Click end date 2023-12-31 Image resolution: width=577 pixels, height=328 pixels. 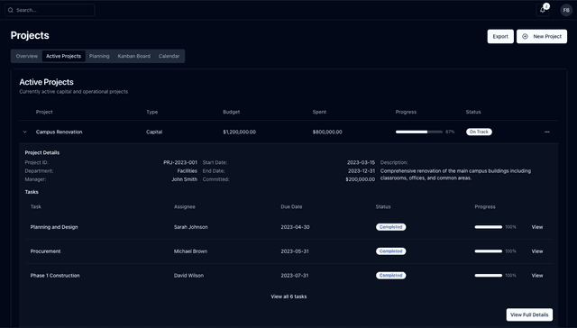coord(362,170)
